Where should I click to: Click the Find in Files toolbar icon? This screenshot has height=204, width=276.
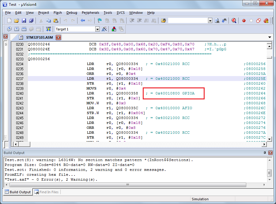[164, 21]
